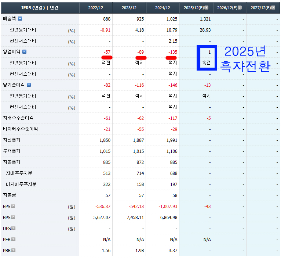
Task: Click 2022/12 비지배주주지분 value 322
Action: coord(107,184)
